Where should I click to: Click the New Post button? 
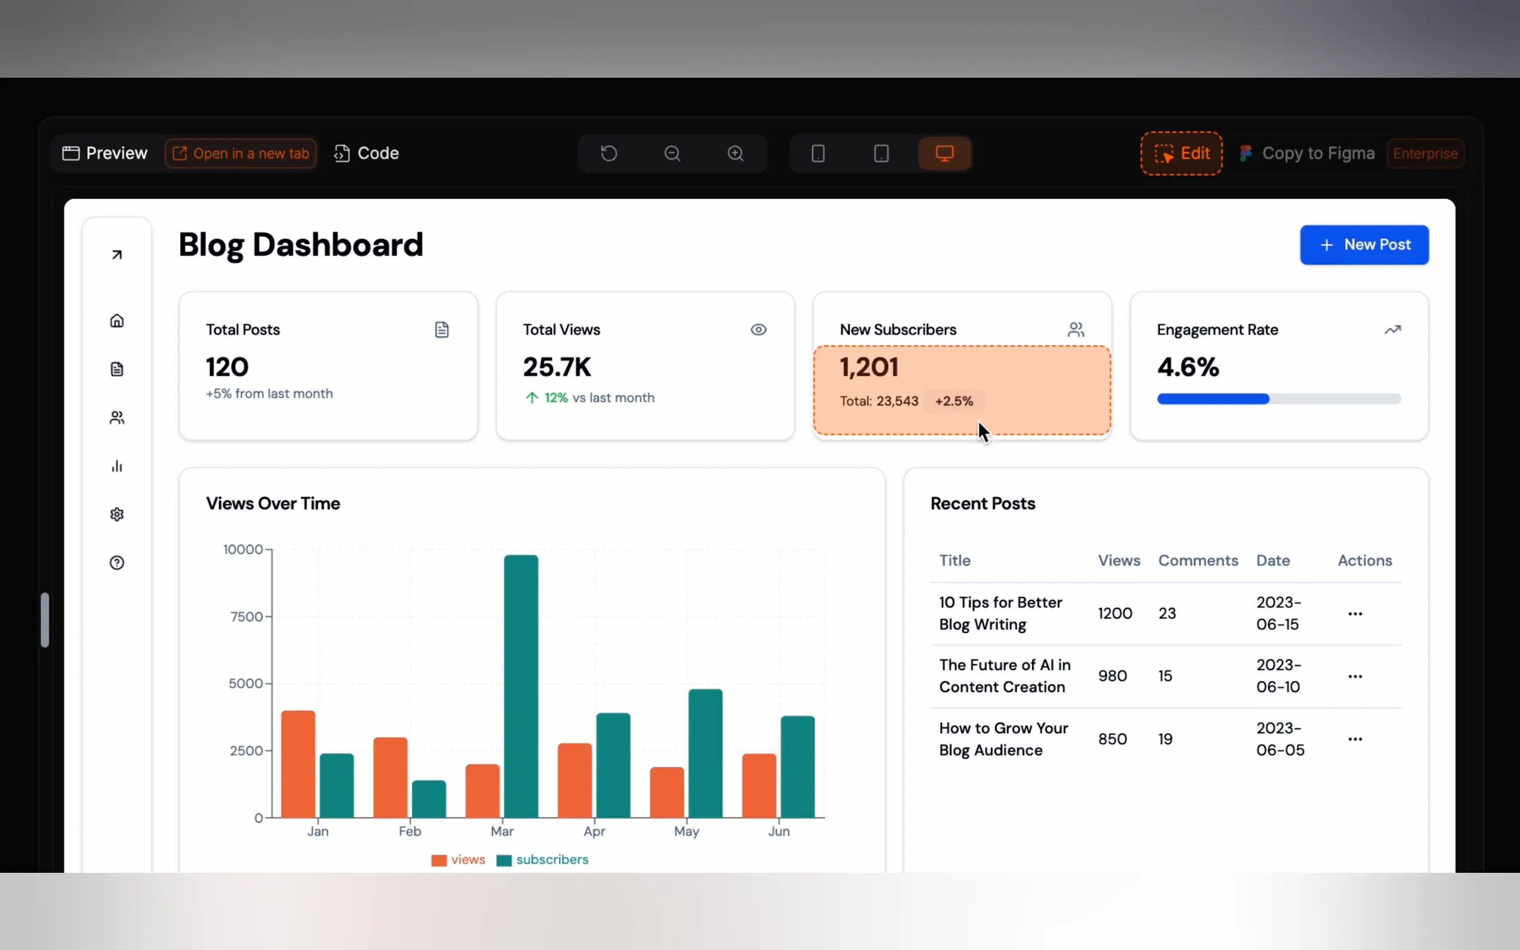pyautogui.click(x=1364, y=245)
